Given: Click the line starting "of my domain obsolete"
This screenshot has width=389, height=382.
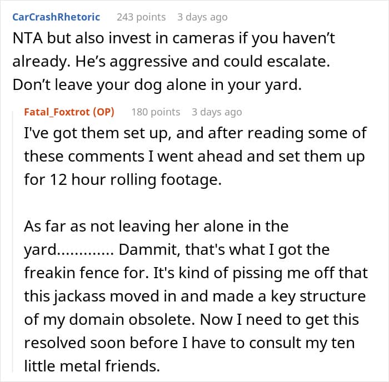Looking at the screenshot, I should 191,319.
